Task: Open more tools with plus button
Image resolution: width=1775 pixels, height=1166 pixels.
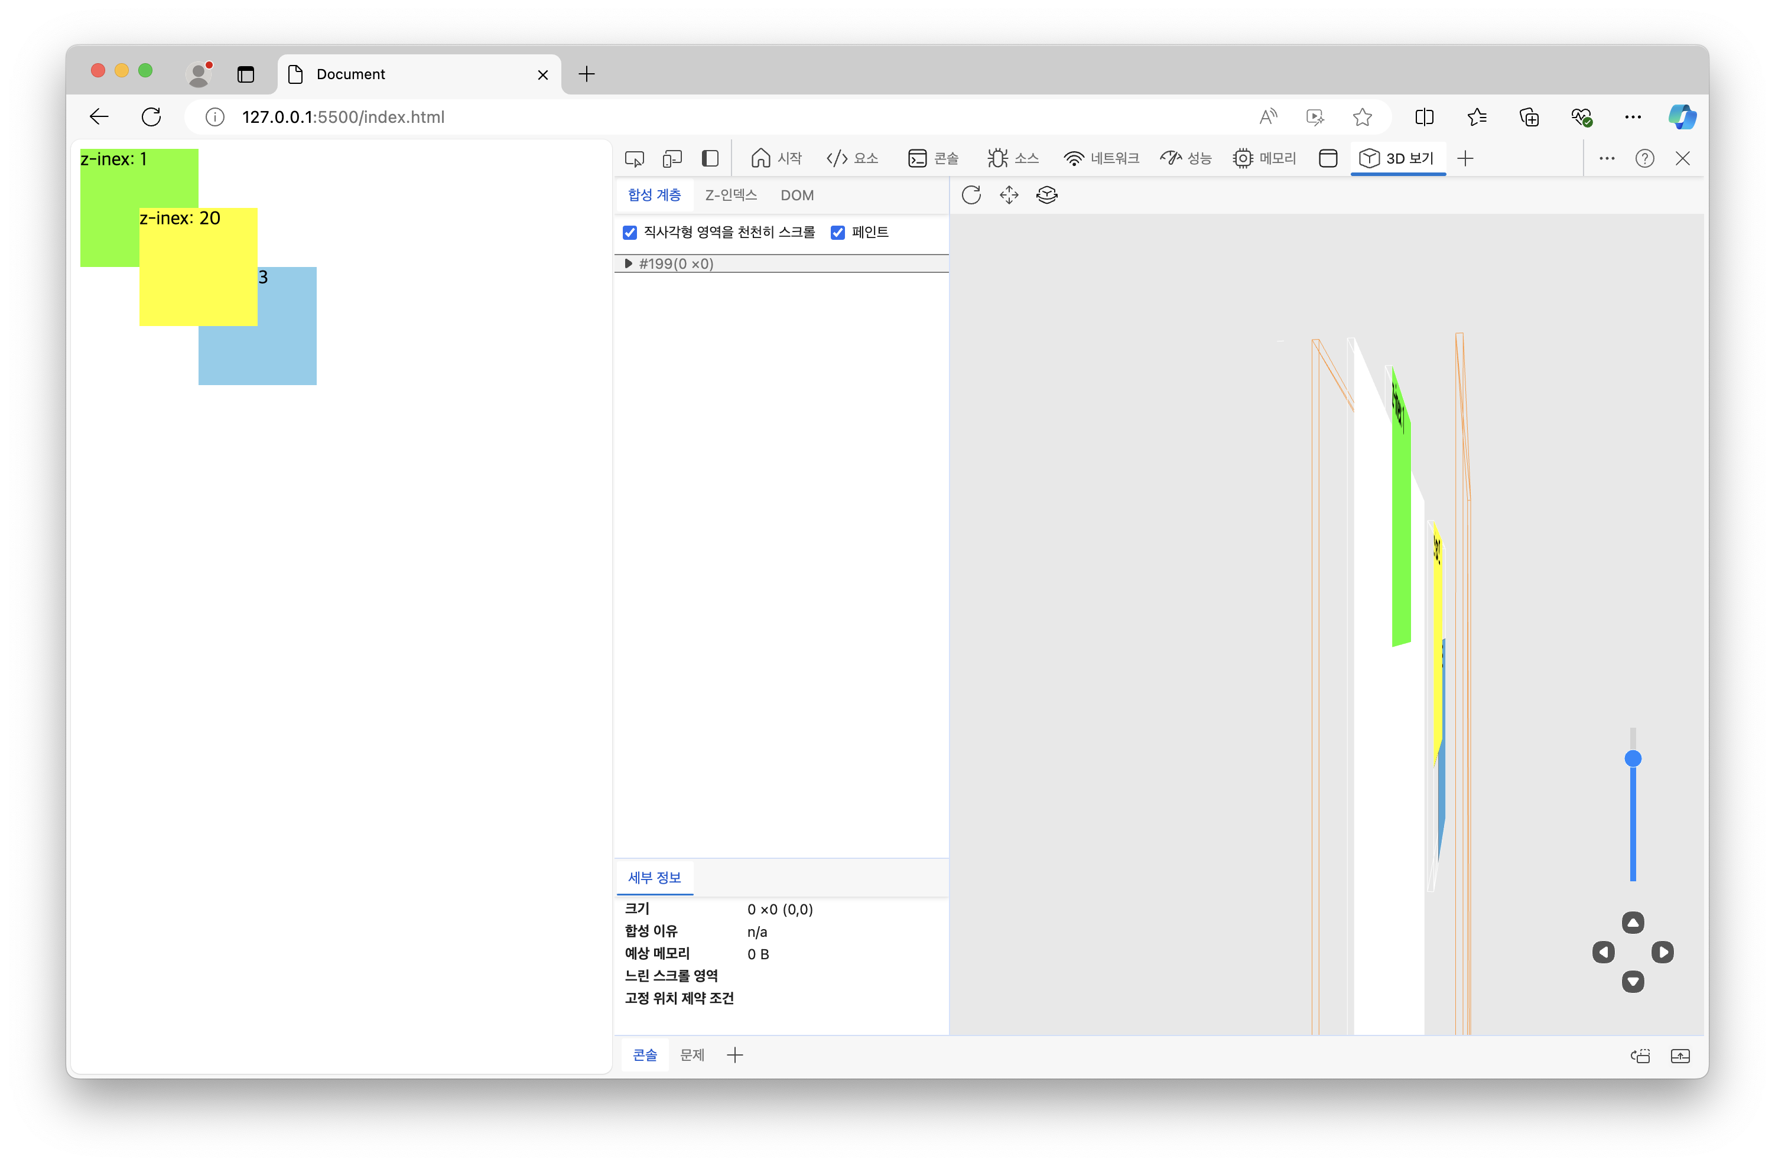Action: (x=1465, y=158)
